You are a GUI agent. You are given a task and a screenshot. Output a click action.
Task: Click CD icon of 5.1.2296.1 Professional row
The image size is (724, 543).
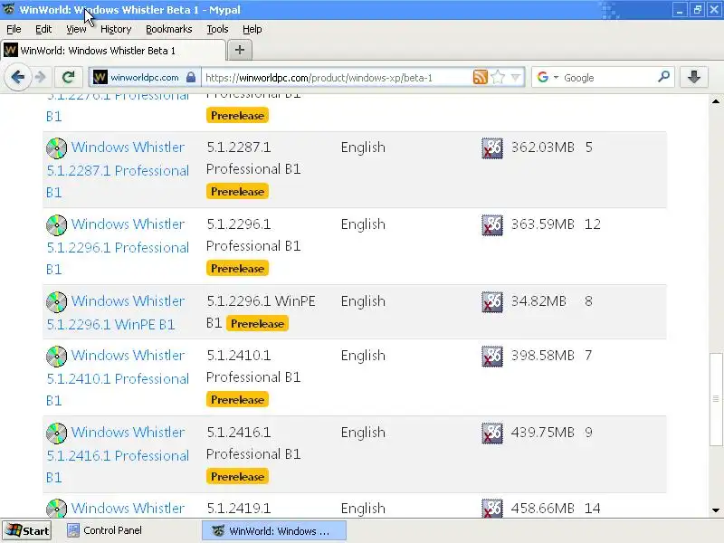(56, 225)
